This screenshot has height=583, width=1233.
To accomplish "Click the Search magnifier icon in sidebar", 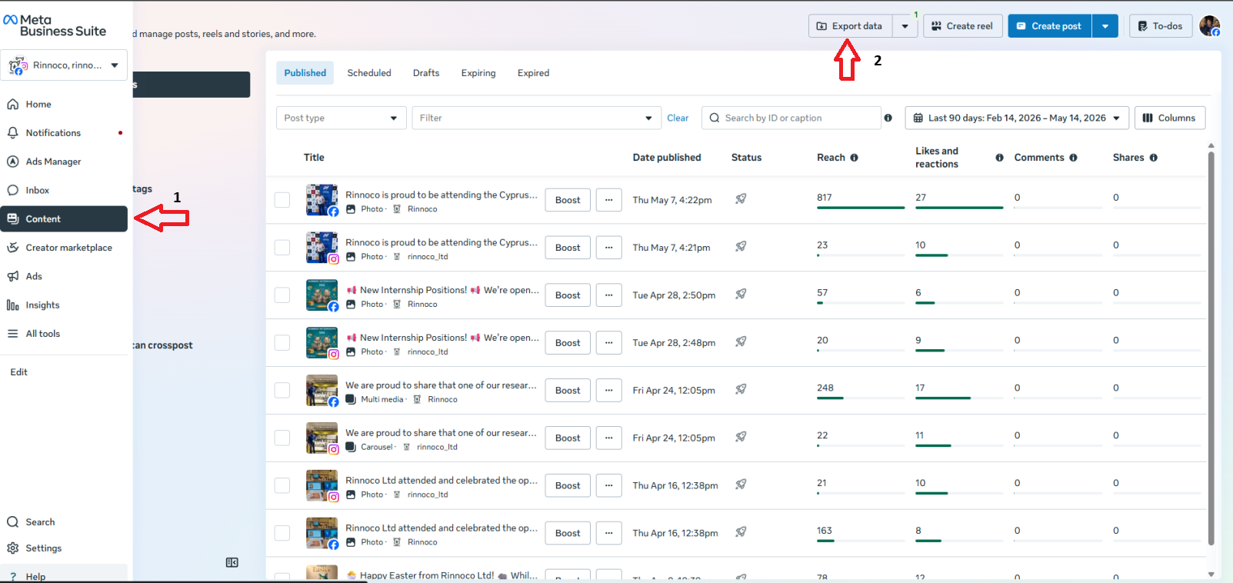I will click(x=13, y=522).
